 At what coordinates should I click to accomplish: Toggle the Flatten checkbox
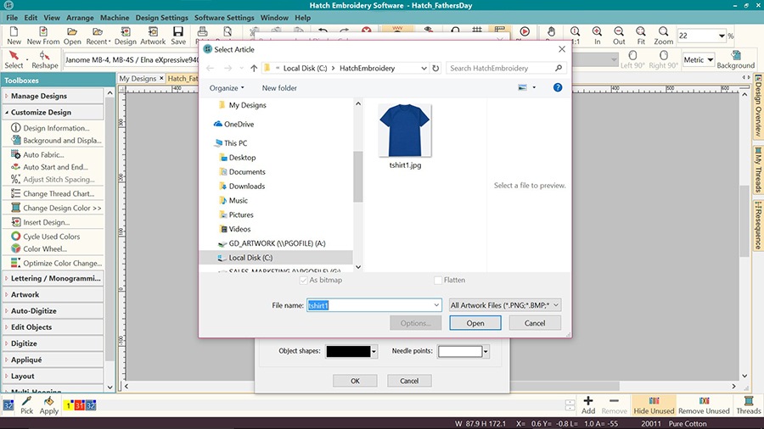pyautogui.click(x=438, y=280)
